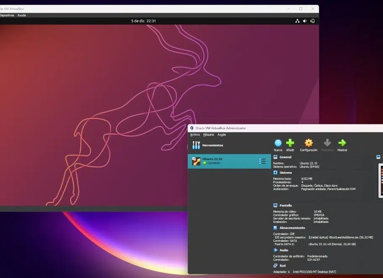Click the Nueva (new VM) icon
Viewport: 383px width, 278px height.
[x=278, y=143]
